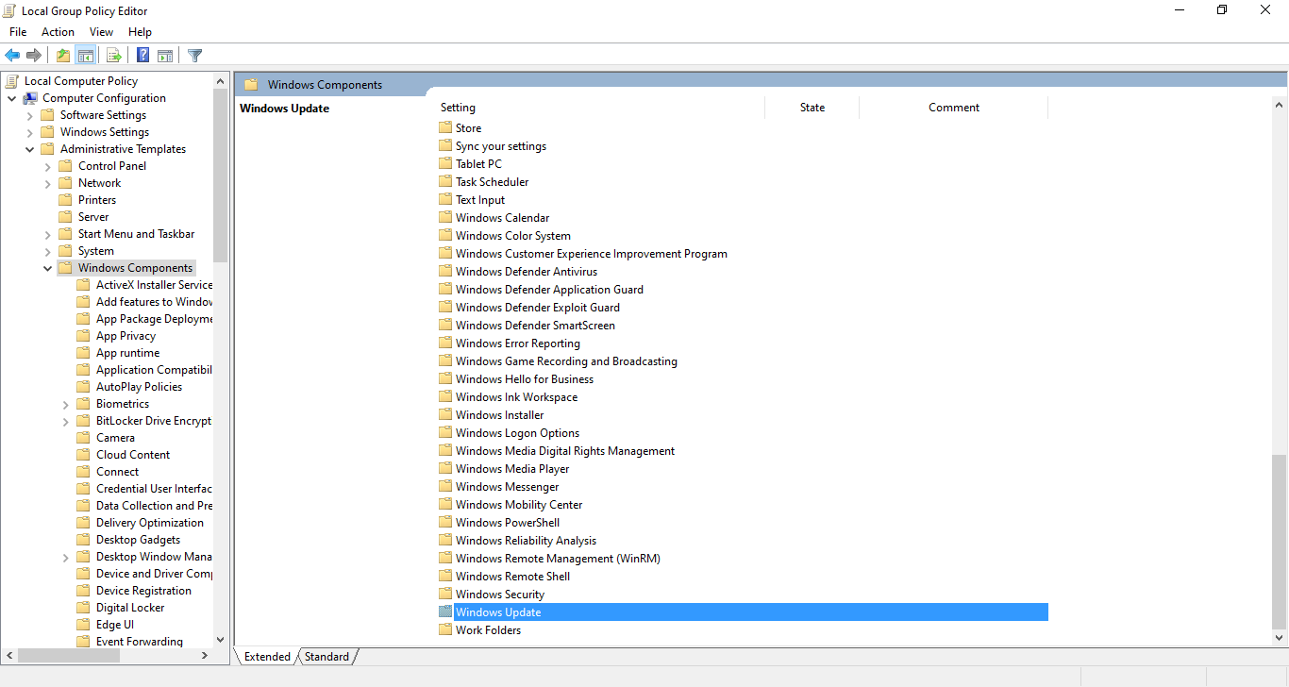Expand the Windows Settings tree node
Viewport: 1289px width, 687px height.
pyautogui.click(x=30, y=132)
